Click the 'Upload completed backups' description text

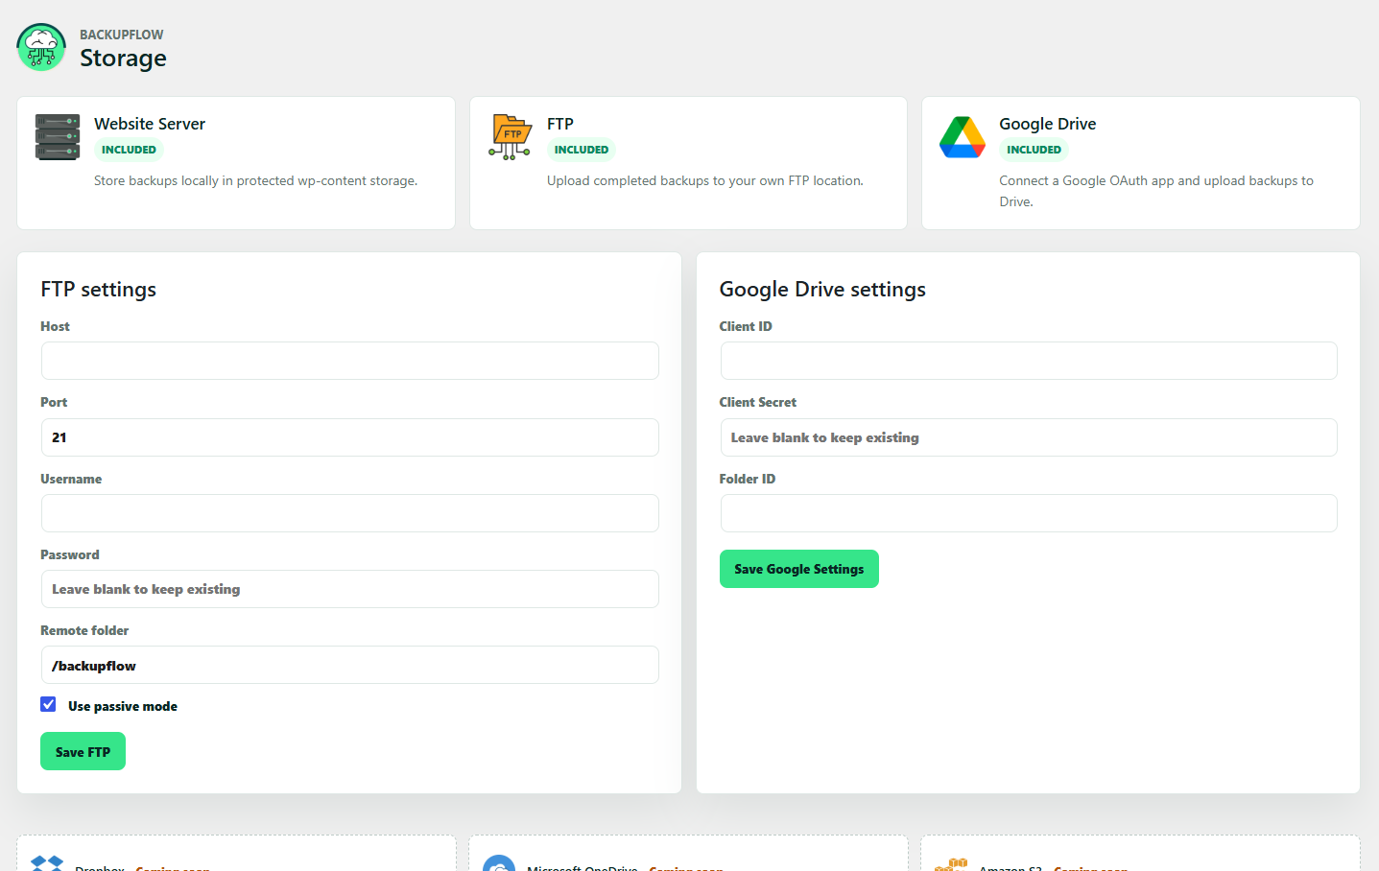pos(705,180)
